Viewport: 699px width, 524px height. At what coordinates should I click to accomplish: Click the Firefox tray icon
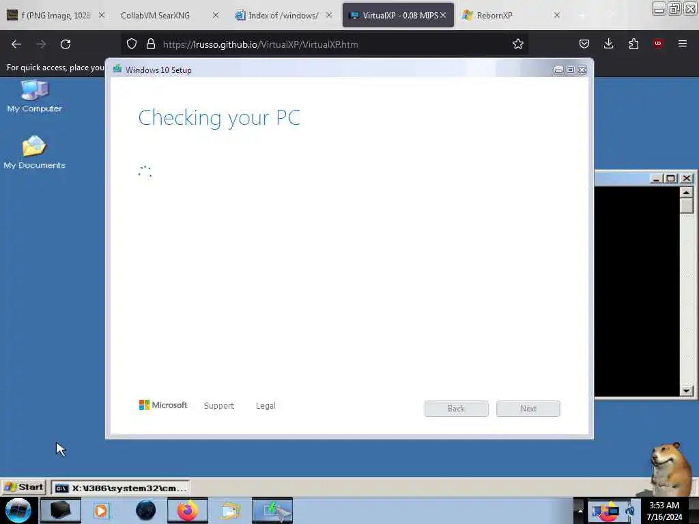[607, 512]
